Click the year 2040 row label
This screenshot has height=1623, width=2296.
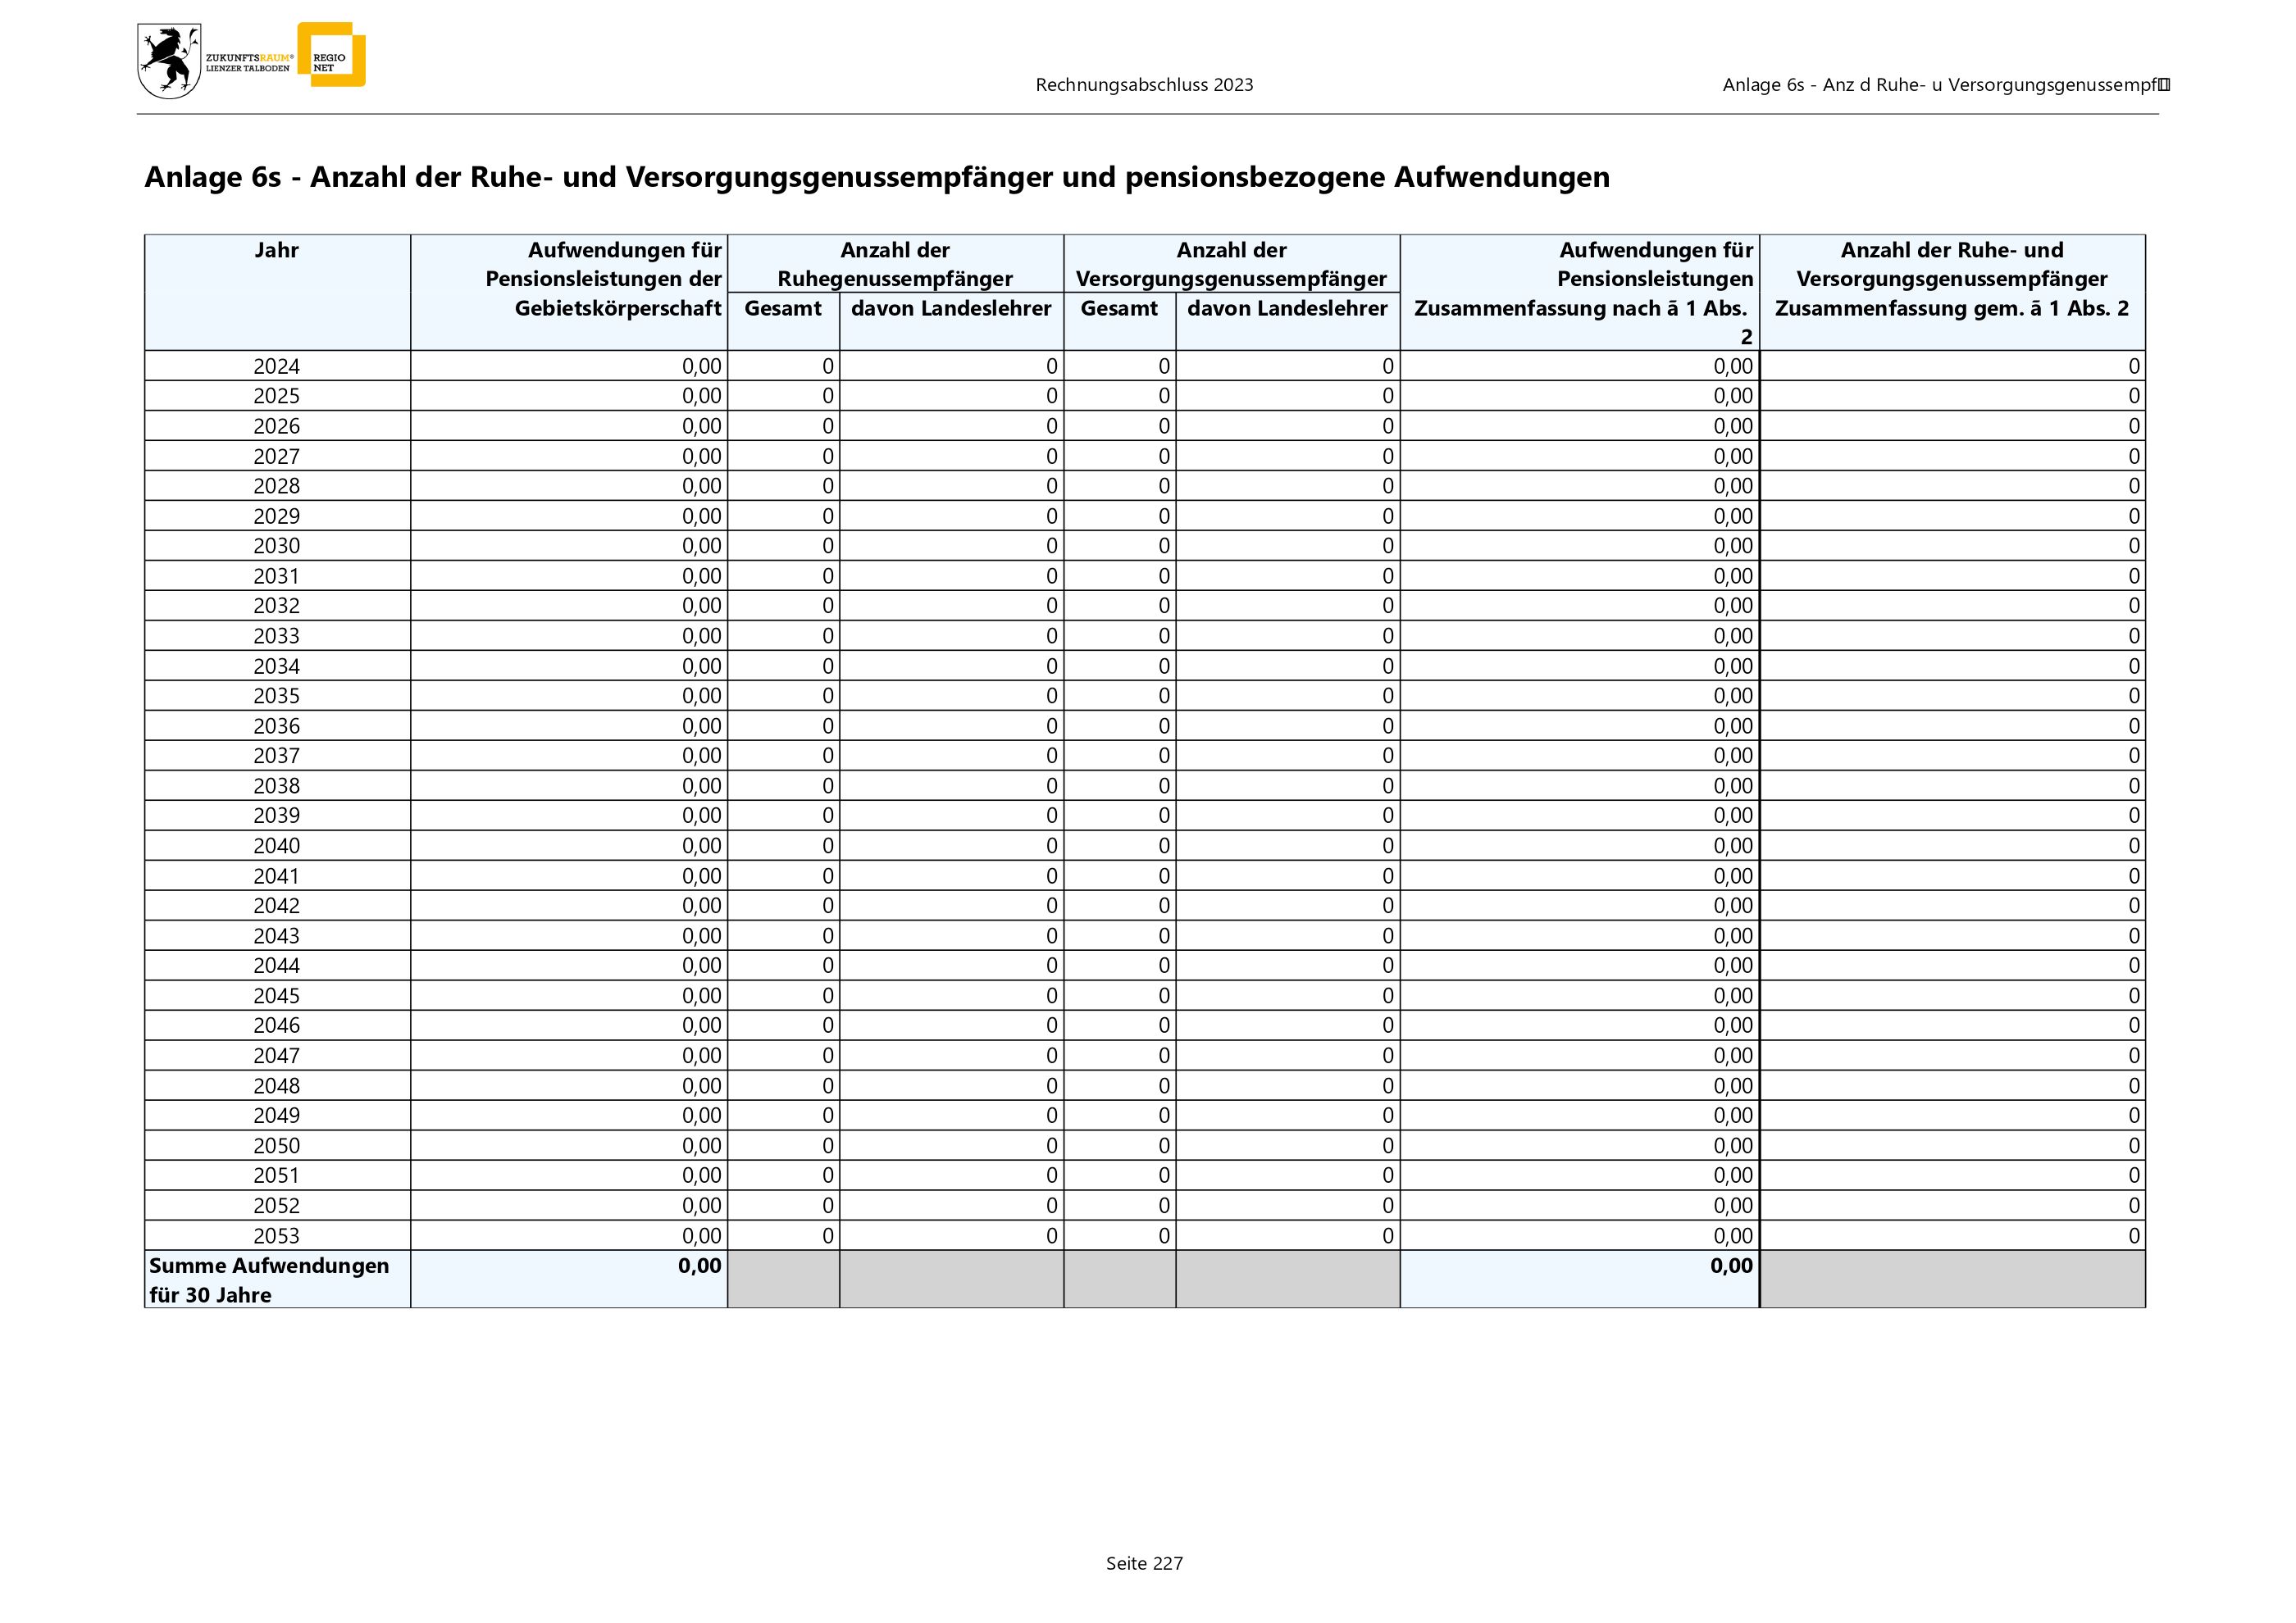[x=277, y=847]
